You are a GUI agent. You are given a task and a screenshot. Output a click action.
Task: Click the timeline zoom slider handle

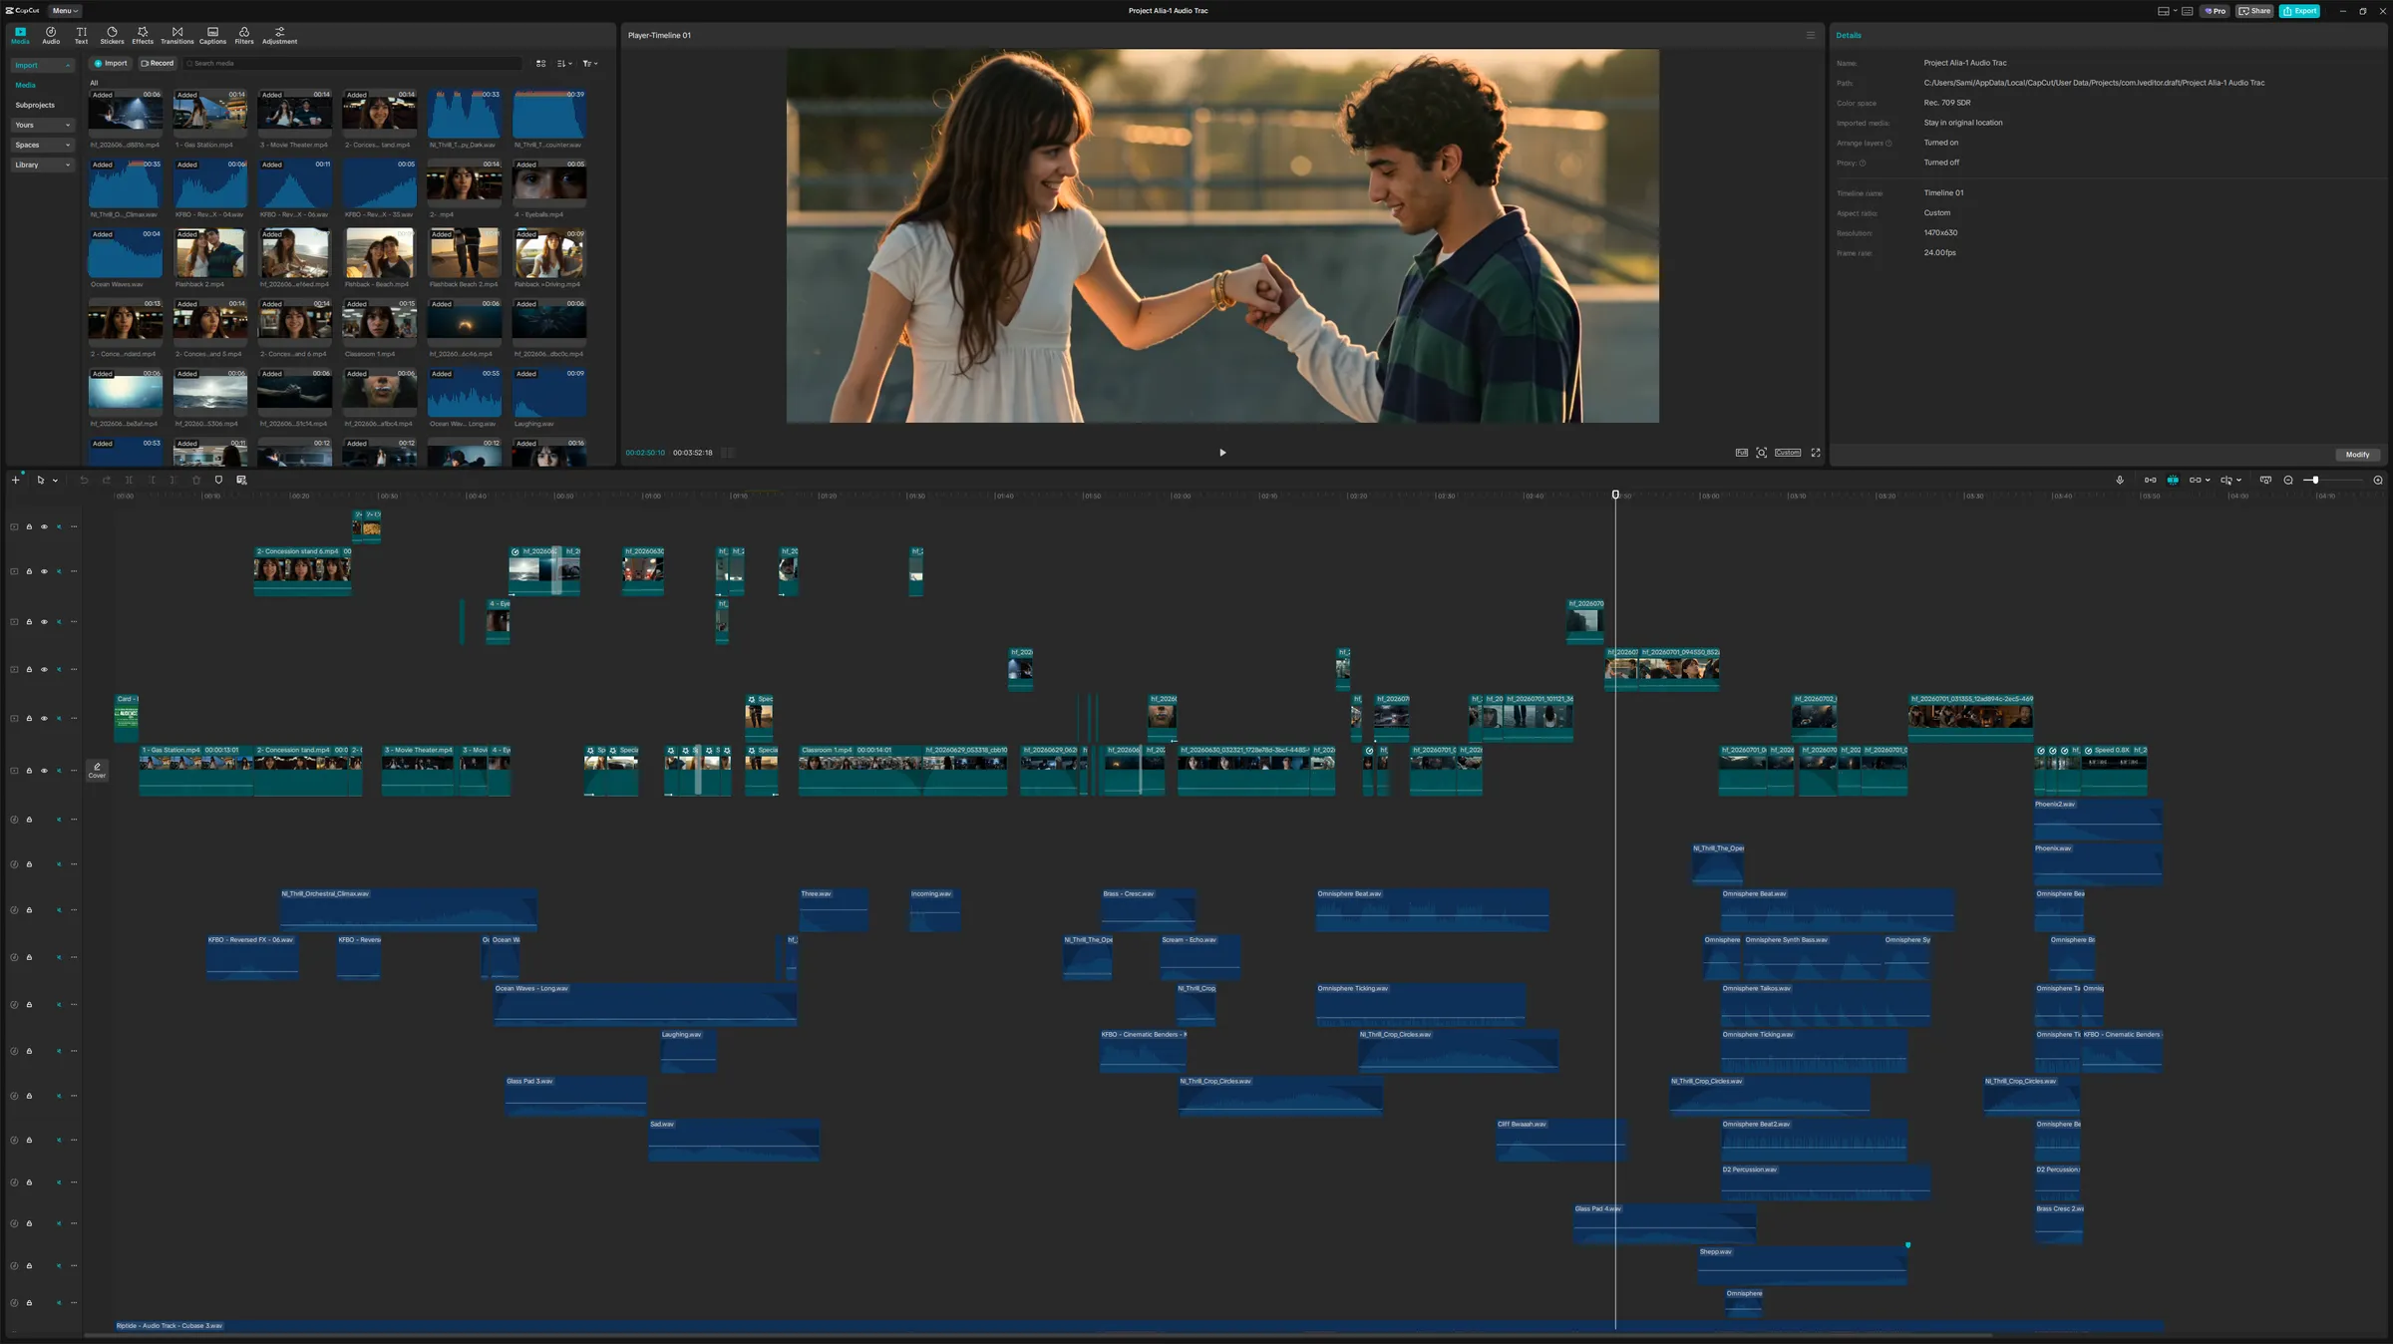[x=2315, y=480]
